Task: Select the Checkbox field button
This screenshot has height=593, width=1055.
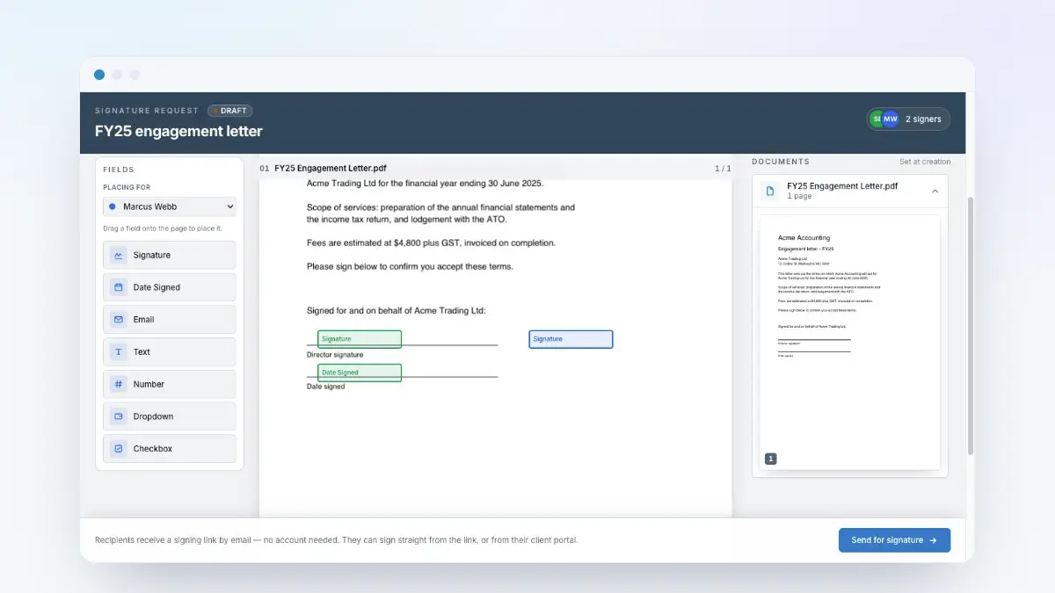Action: coord(170,449)
